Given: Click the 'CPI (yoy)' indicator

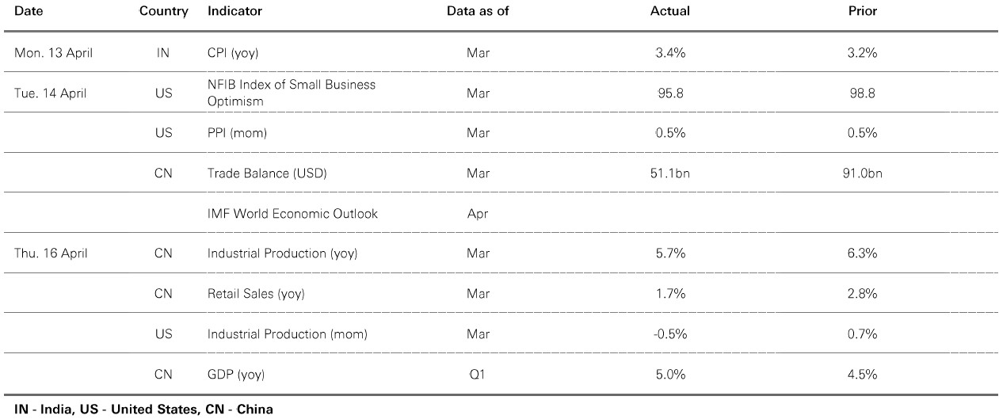Looking at the screenshot, I should coord(233,53).
